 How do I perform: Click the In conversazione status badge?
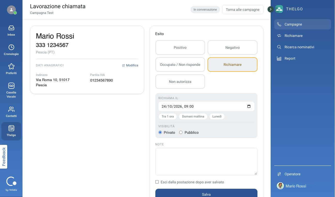tap(205, 10)
